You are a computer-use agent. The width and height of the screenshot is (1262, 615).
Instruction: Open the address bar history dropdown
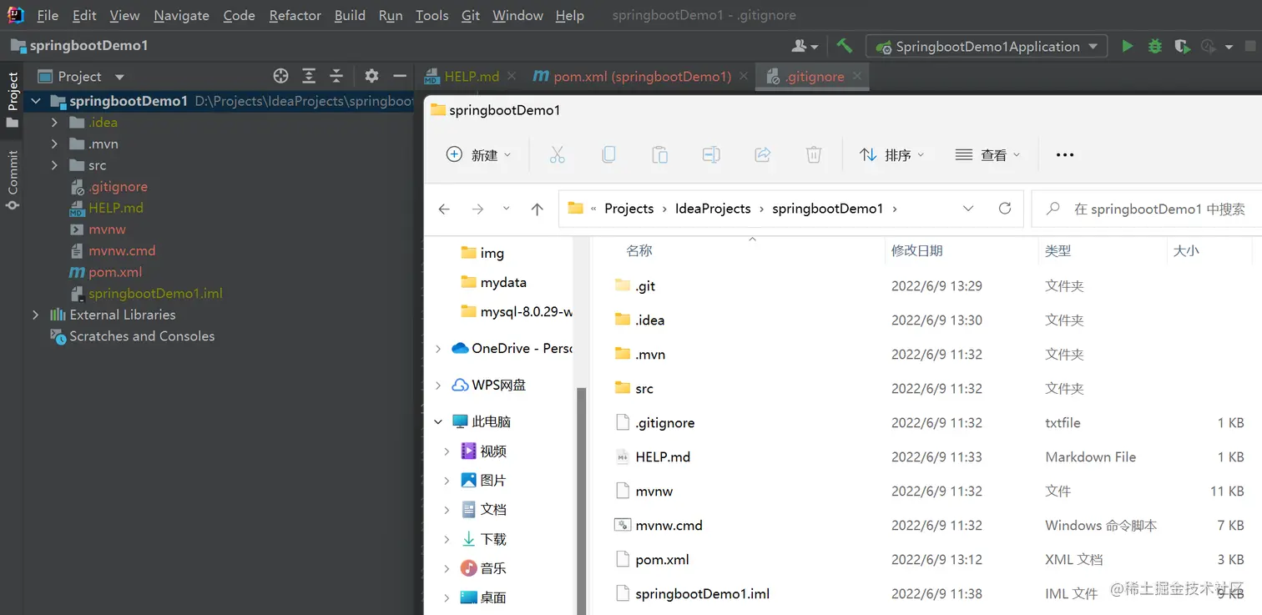(967, 208)
